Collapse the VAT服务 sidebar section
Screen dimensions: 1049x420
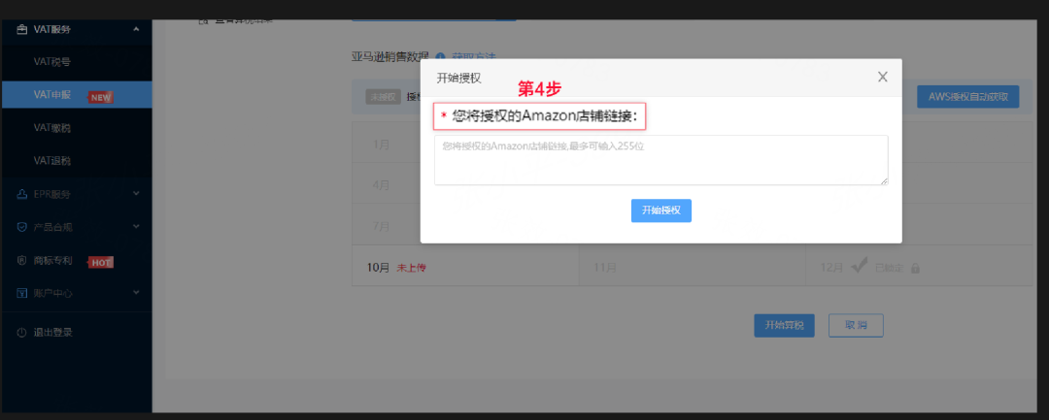137,29
